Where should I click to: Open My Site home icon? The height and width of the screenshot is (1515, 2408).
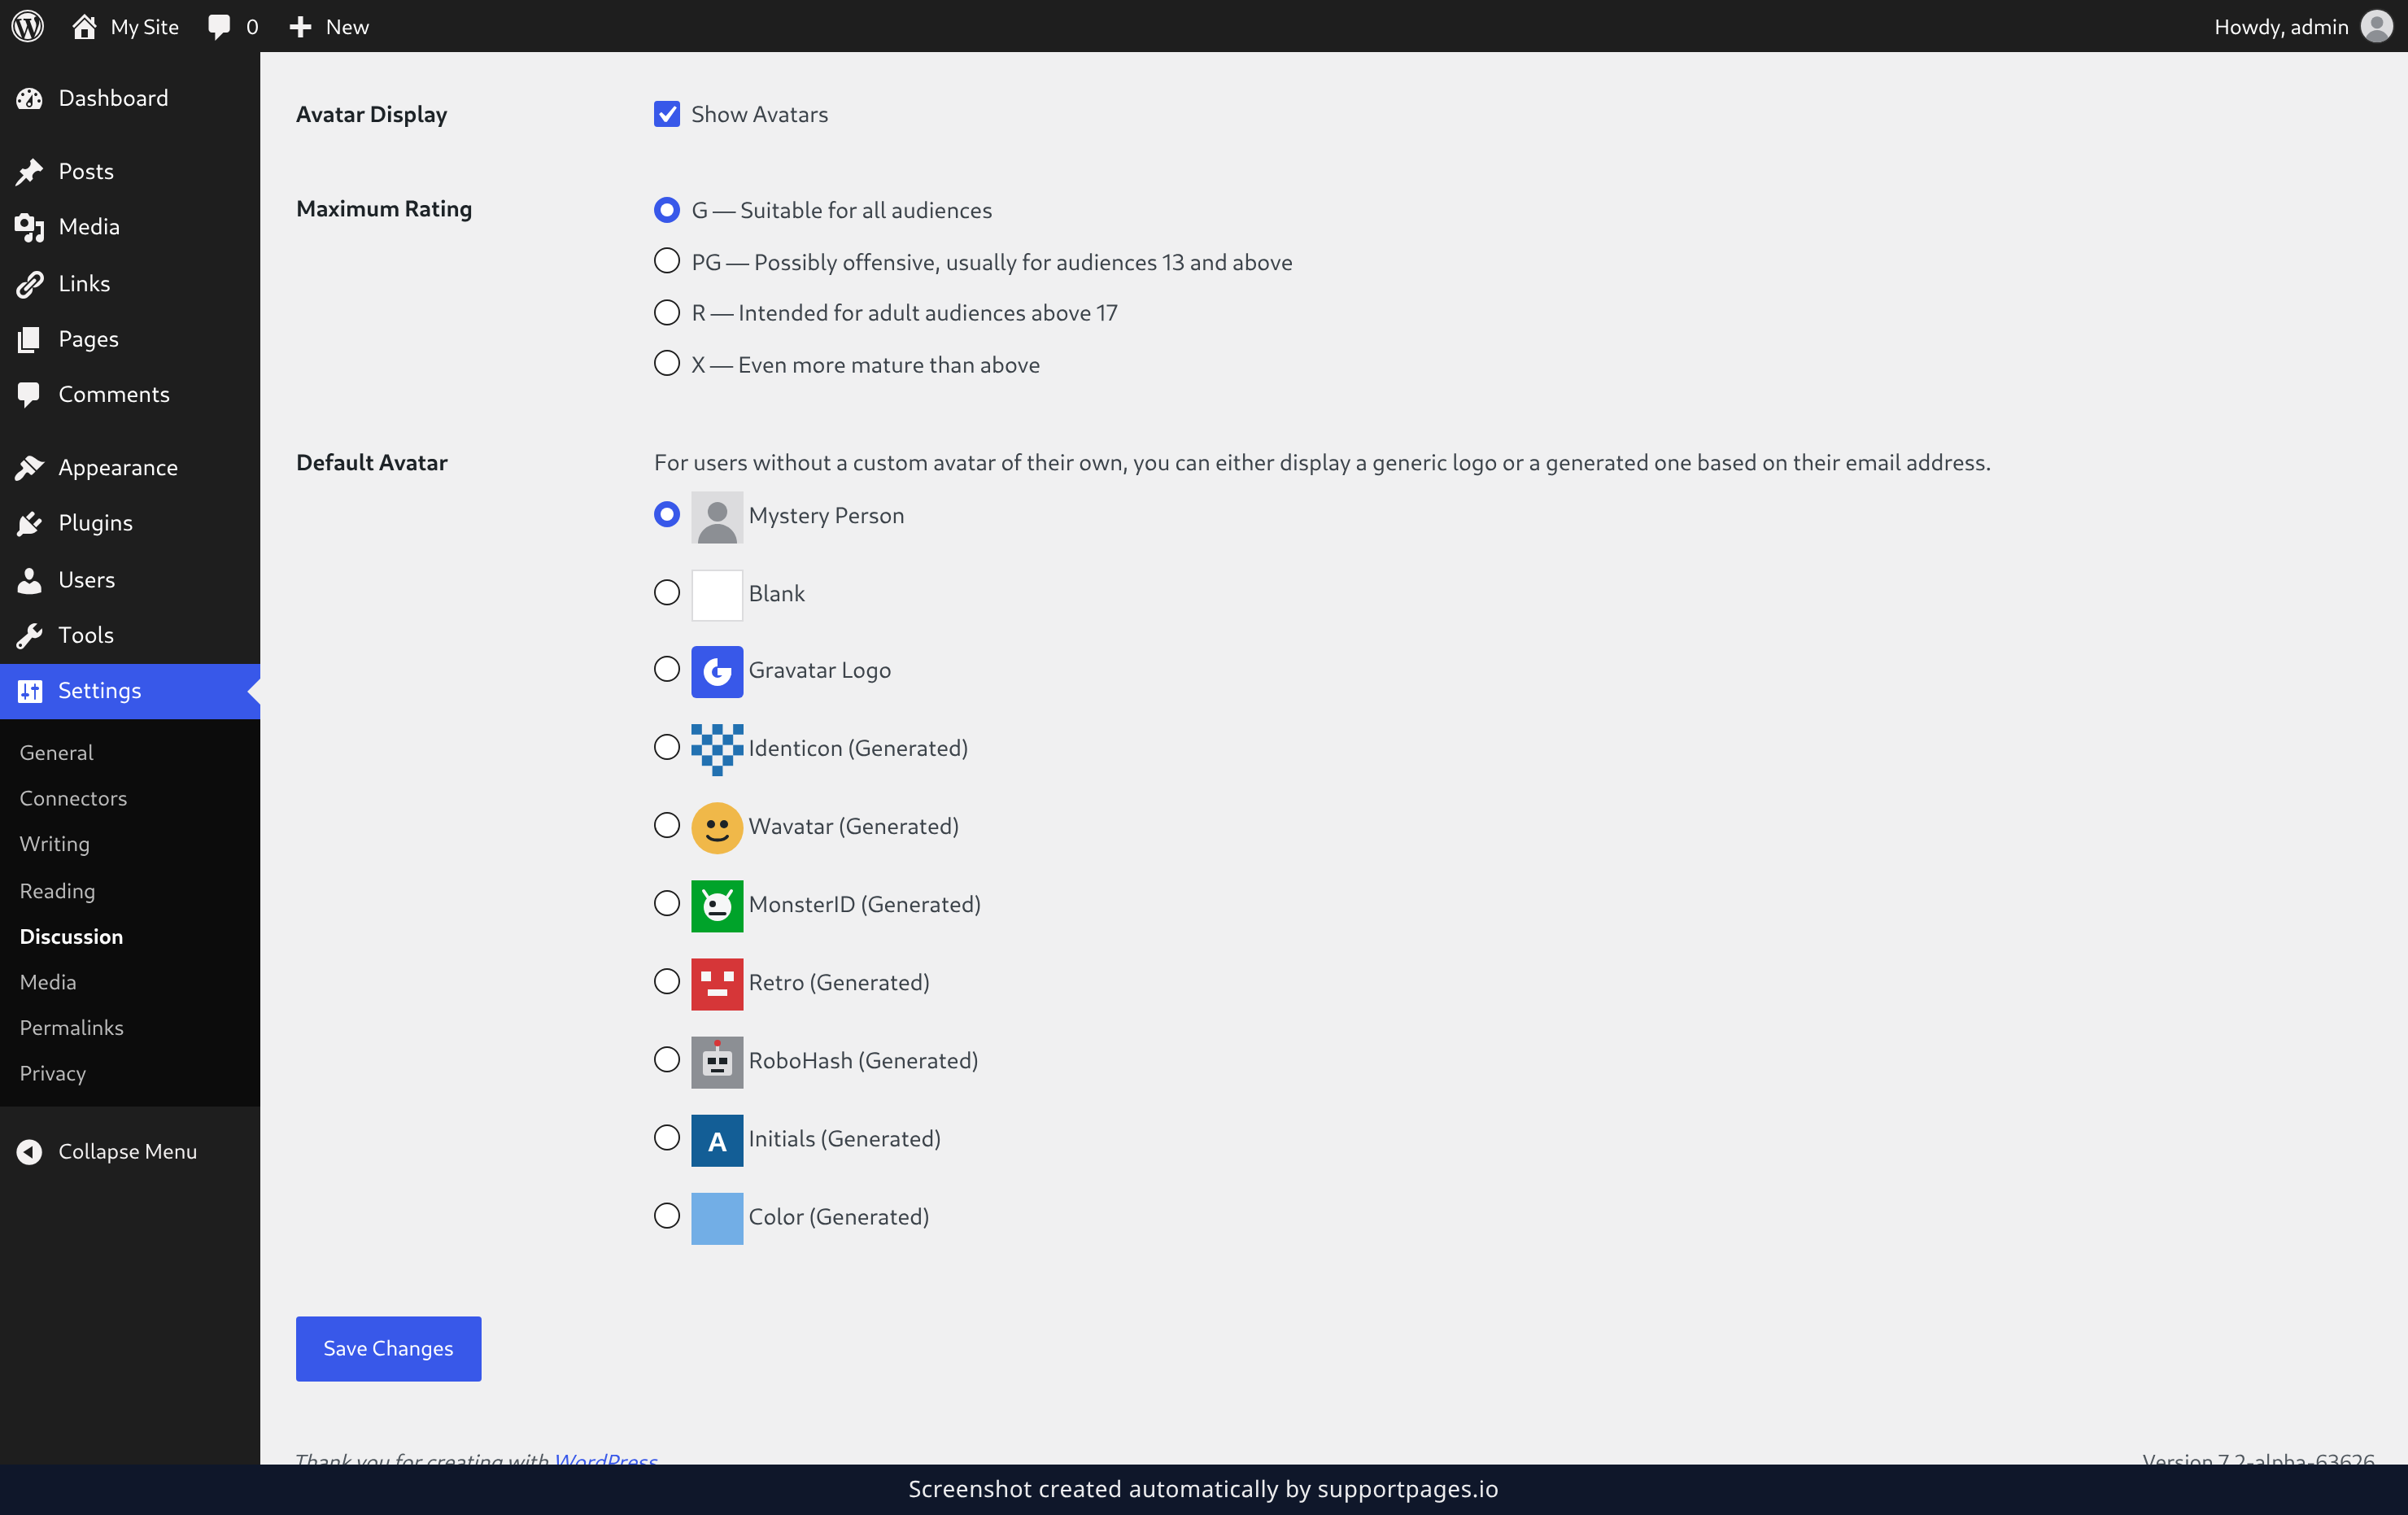pos(84,26)
